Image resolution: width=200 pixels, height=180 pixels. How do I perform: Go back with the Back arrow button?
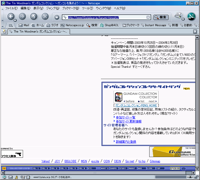click(x=11, y=16)
